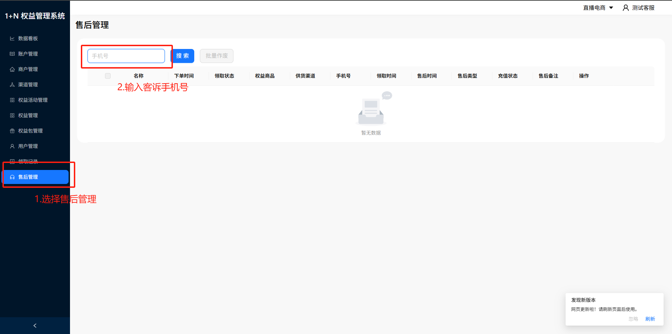672x334 pixels.
Task: Click the 用户管理 person icon
Action: (x=12, y=146)
